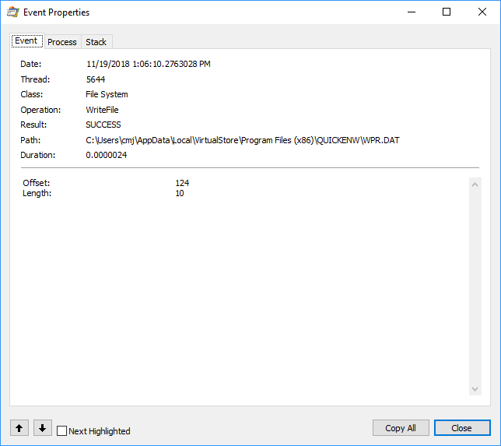Image resolution: width=501 pixels, height=446 pixels.
Task: Switch to the Stack tab
Action: click(96, 42)
